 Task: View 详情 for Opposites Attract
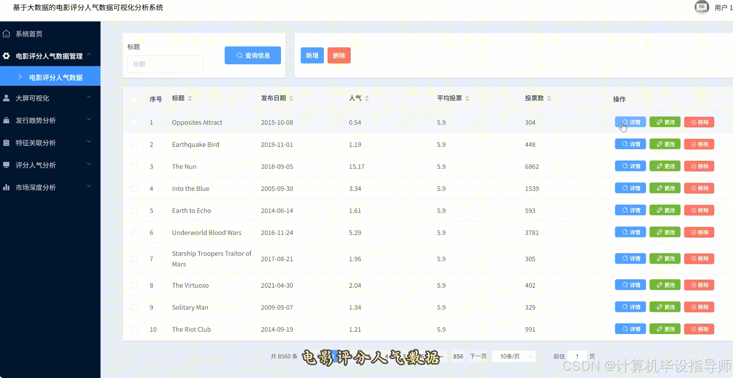pos(630,122)
